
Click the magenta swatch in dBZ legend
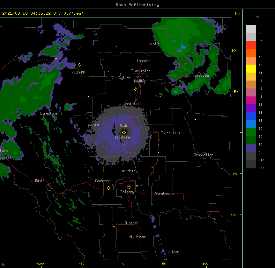(251, 100)
